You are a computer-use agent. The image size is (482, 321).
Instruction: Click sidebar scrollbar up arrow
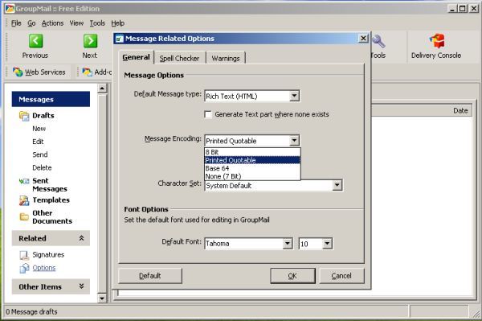click(x=102, y=88)
